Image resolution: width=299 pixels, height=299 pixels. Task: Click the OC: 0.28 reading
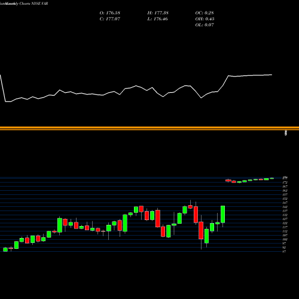click(x=205, y=13)
